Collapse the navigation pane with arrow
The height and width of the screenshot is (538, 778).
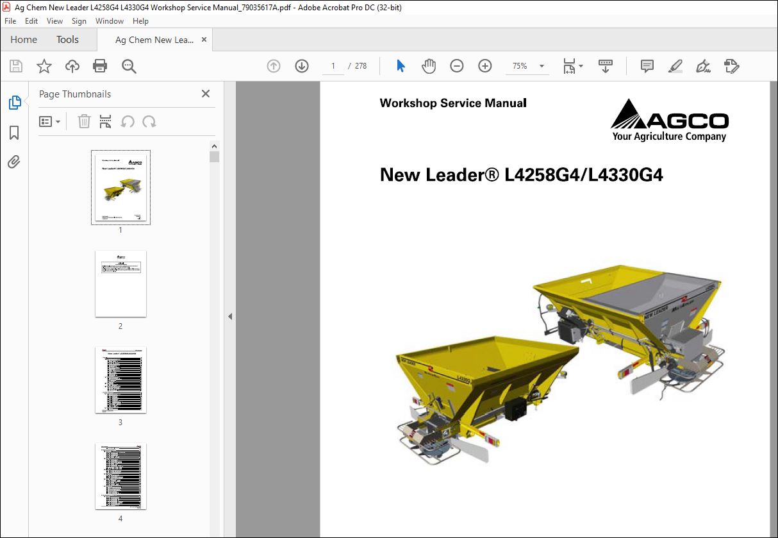pyautogui.click(x=230, y=316)
